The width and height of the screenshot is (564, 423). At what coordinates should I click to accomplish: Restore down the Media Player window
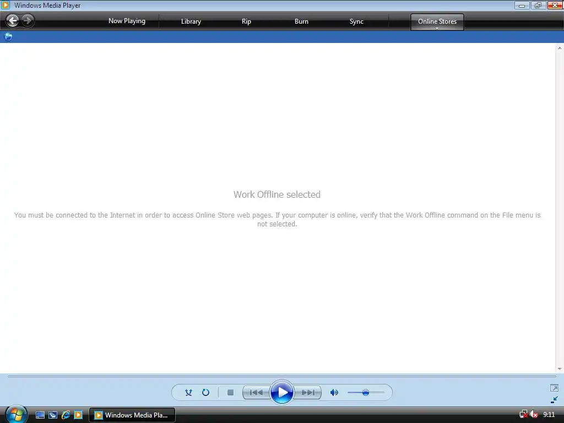(x=538, y=6)
